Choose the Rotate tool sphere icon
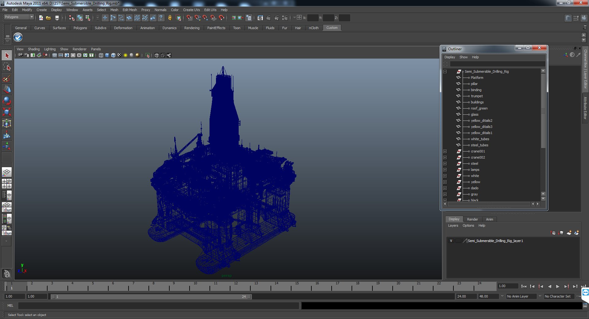 click(7, 101)
